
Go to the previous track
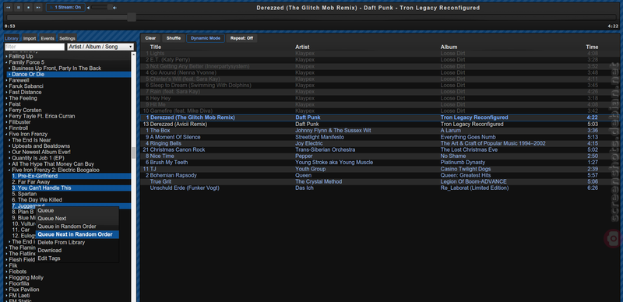pyautogui.click(x=9, y=8)
